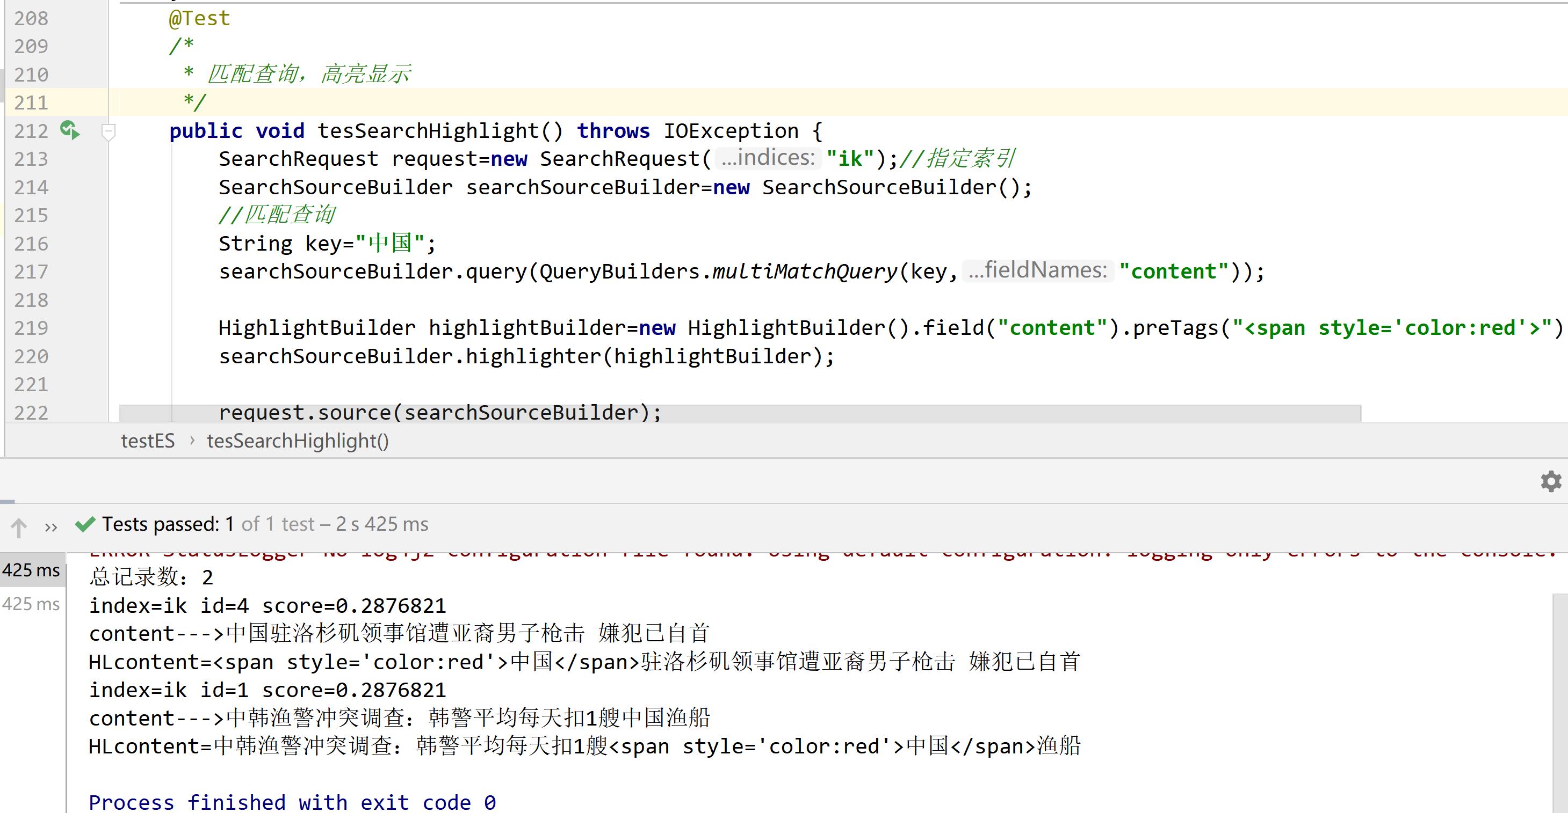
Task: Click the content--->中国驻洛杉矶领事馆 output line
Action: (x=399, y=634)
